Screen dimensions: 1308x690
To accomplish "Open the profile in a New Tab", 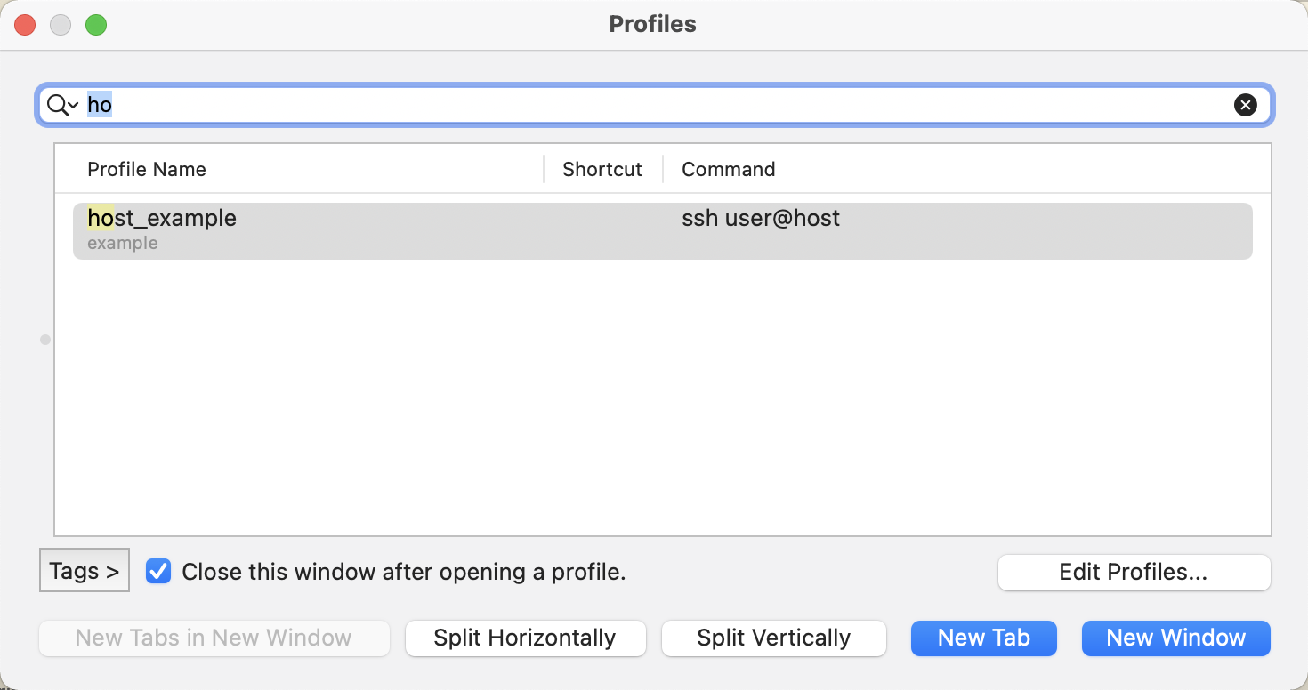I will [x=983, y=638].
